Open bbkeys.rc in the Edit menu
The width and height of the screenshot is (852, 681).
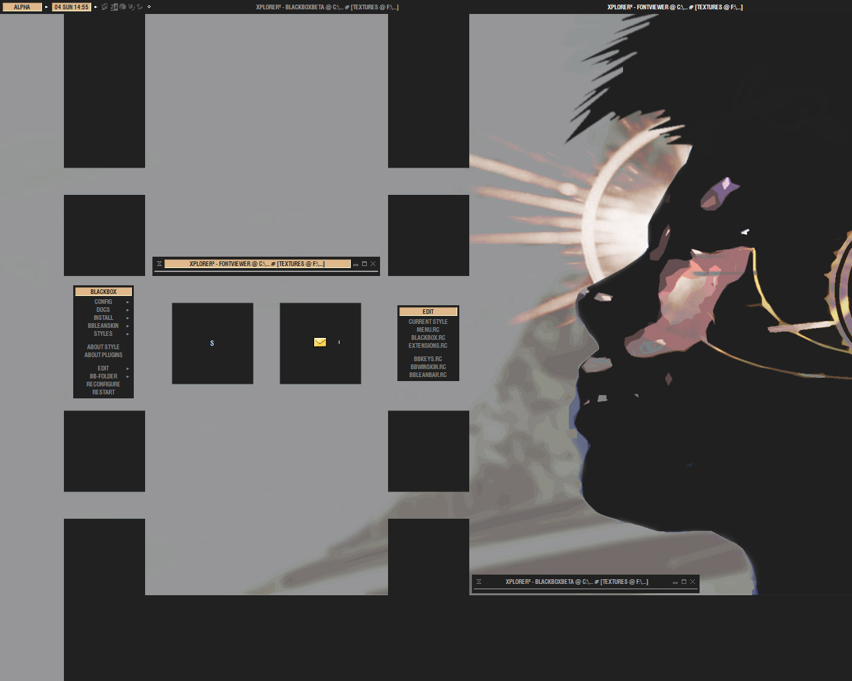click(x=428, y=359)
